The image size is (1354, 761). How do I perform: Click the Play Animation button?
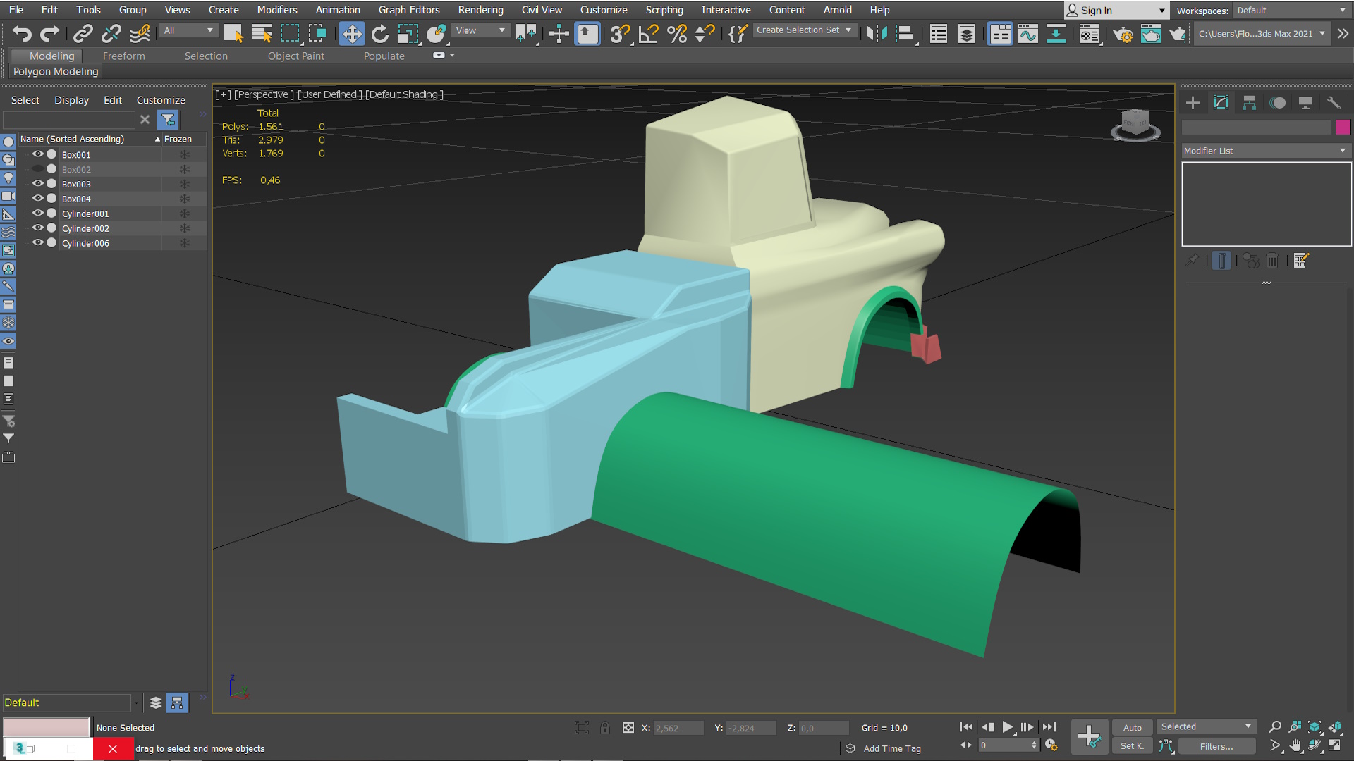[1007, 727]
